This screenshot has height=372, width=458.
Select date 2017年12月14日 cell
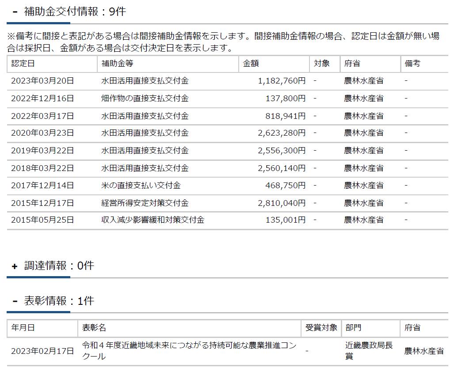click(42, 186)
